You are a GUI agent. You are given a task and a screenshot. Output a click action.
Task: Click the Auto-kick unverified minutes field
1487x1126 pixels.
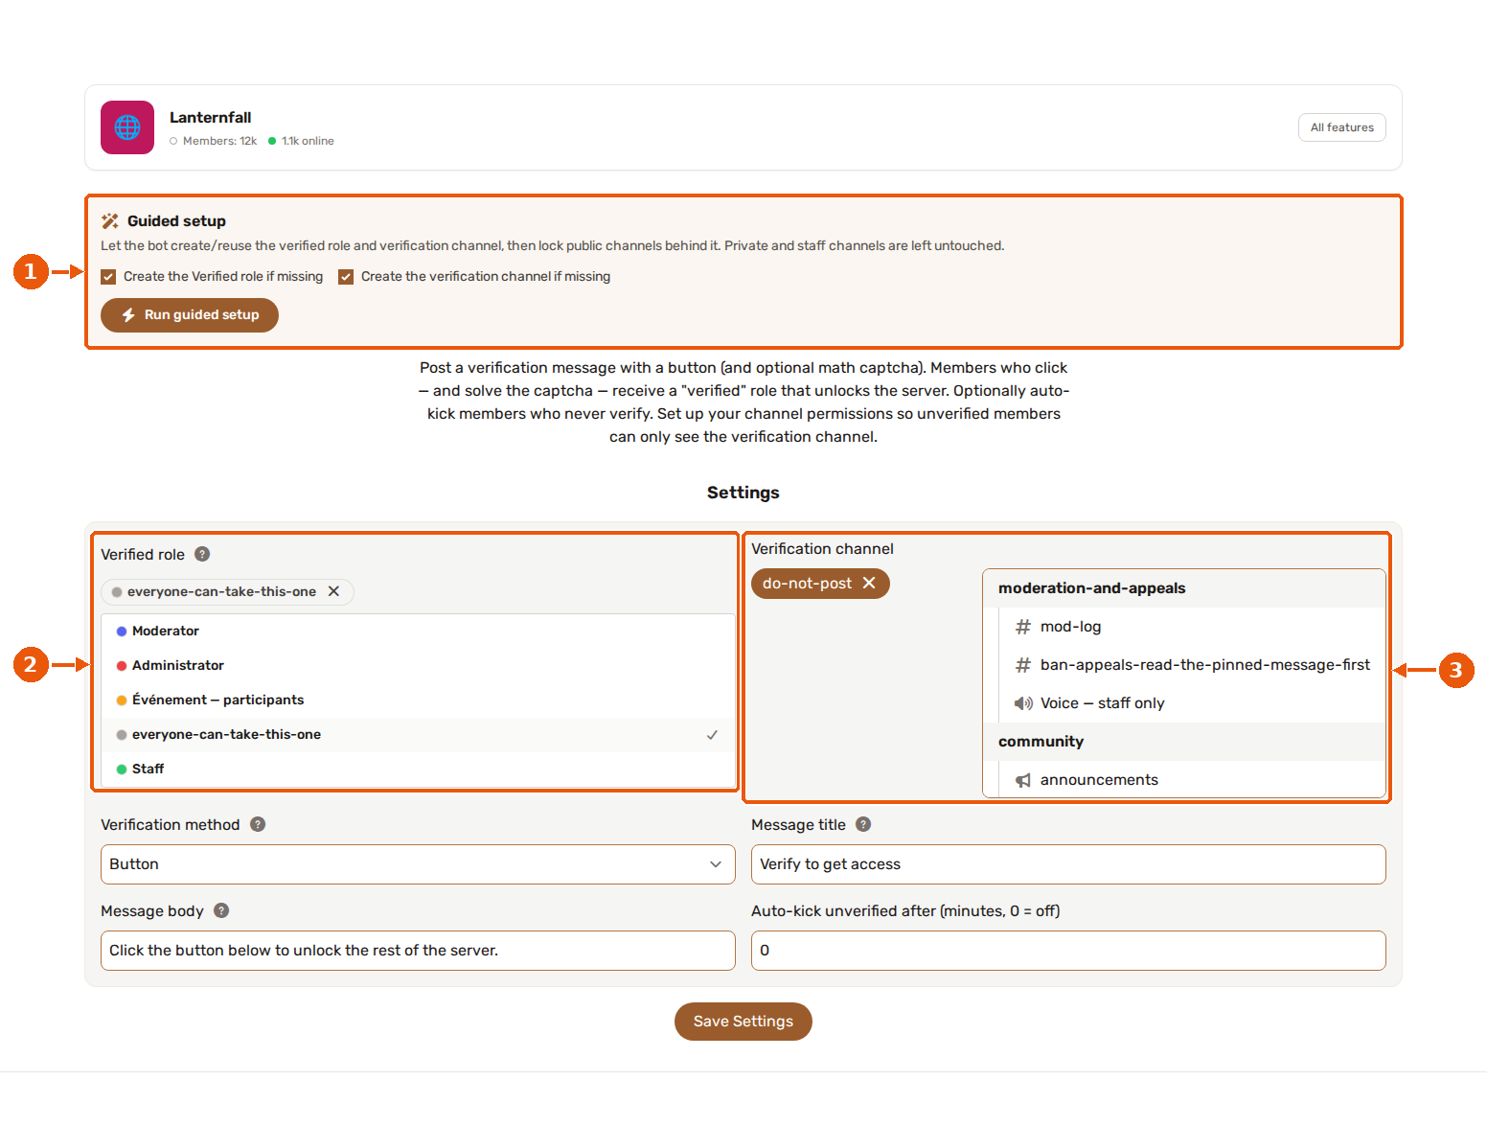pos(1068,951)
